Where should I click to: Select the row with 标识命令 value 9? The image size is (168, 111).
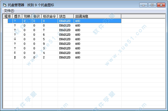click(x=64, y=44)
